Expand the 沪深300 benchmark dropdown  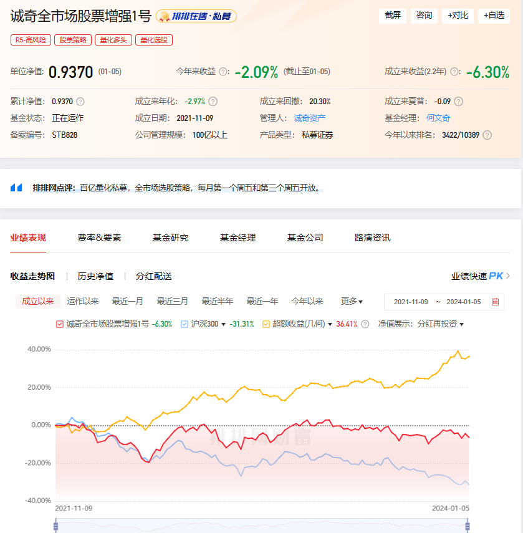click(223, 325)
